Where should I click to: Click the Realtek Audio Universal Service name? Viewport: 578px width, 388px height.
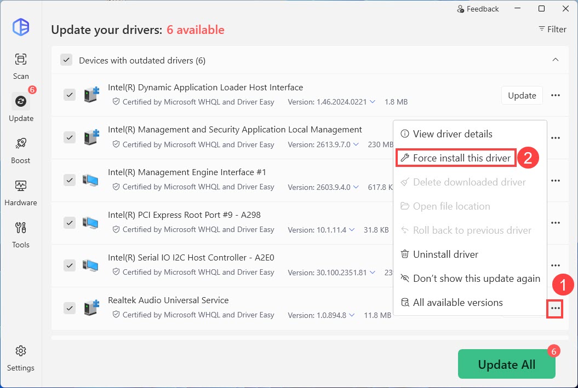click(168, 300)
